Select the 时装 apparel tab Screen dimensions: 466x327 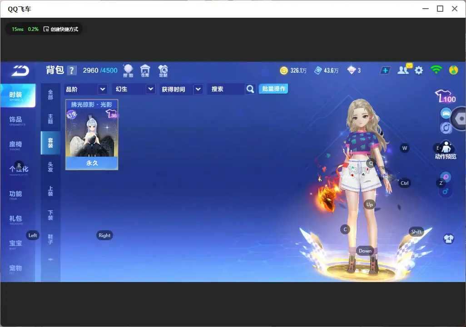pos(18,95)
